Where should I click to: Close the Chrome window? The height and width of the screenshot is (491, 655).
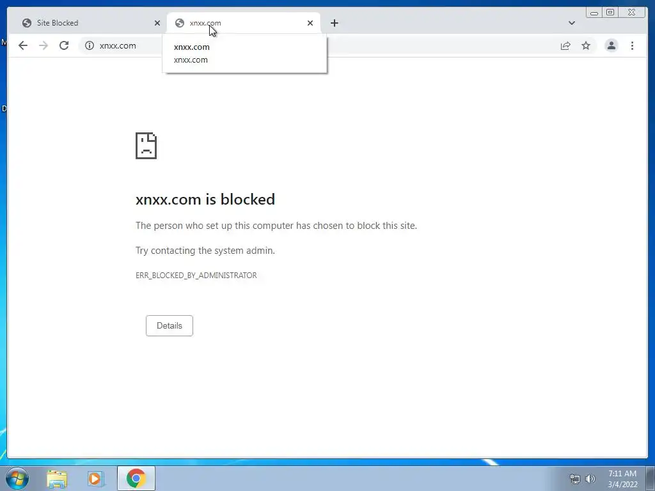(x=632, y=13)
